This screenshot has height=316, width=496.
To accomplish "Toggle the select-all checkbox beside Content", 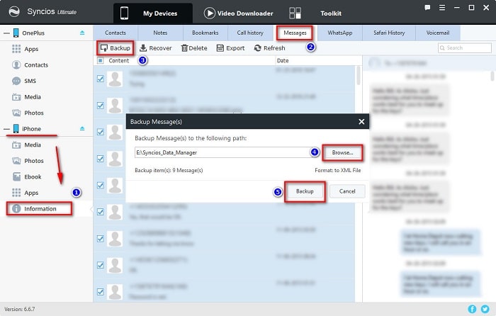I will 101,60.
